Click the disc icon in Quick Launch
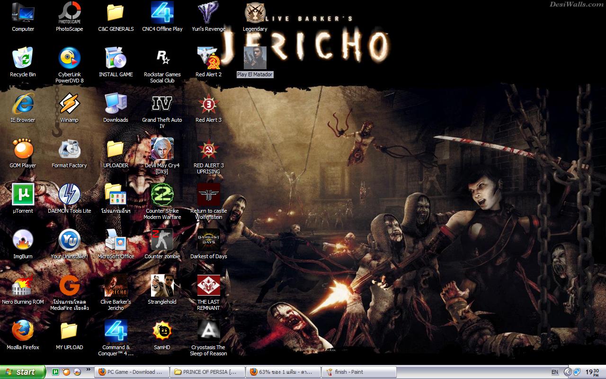606x379 pixels. pyautogui.click(x=77, y=372)
